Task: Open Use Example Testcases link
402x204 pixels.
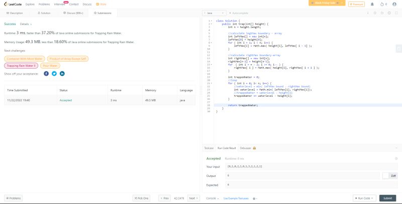Action: pyautogui.click(x=236, y=198)
